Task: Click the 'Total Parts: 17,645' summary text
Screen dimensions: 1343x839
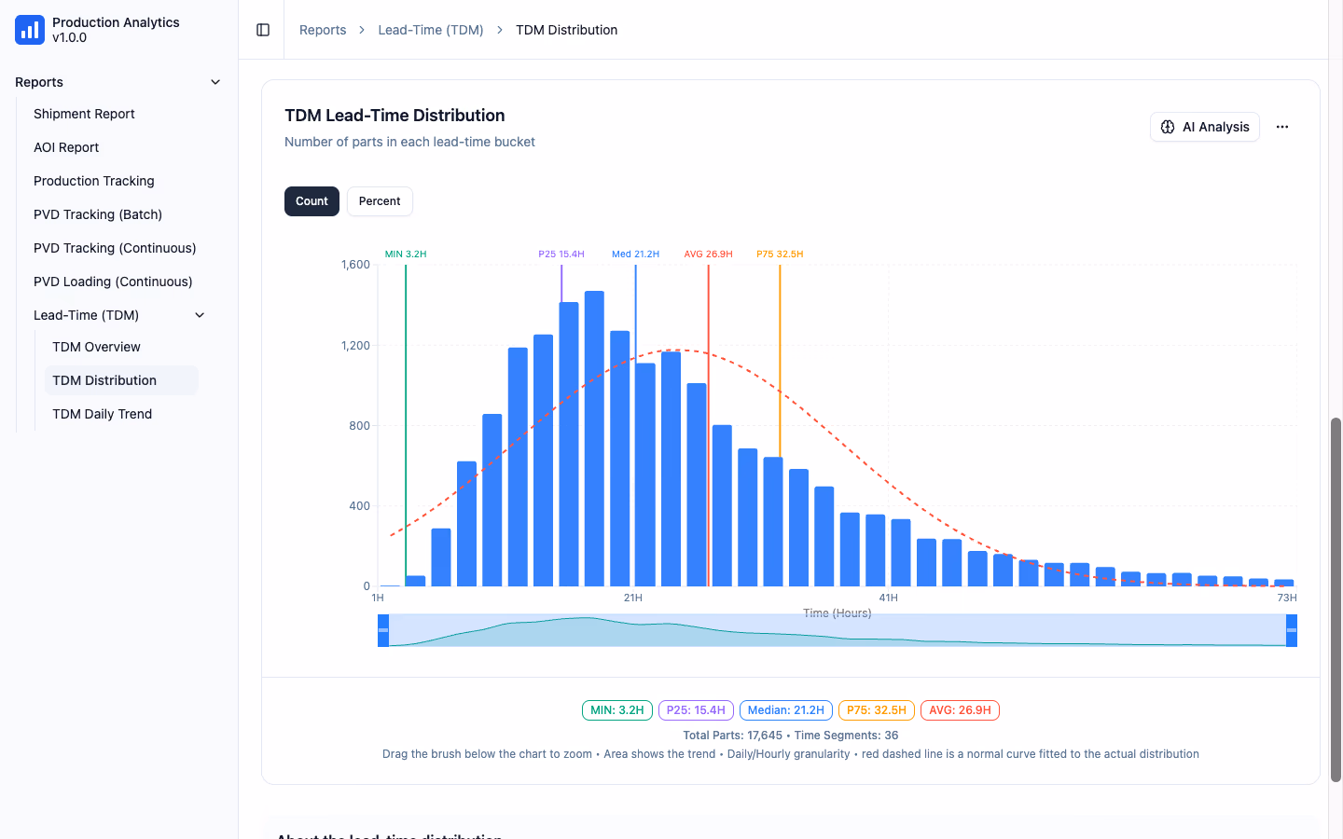Action: pyautogui.click(x=732, y=736)
